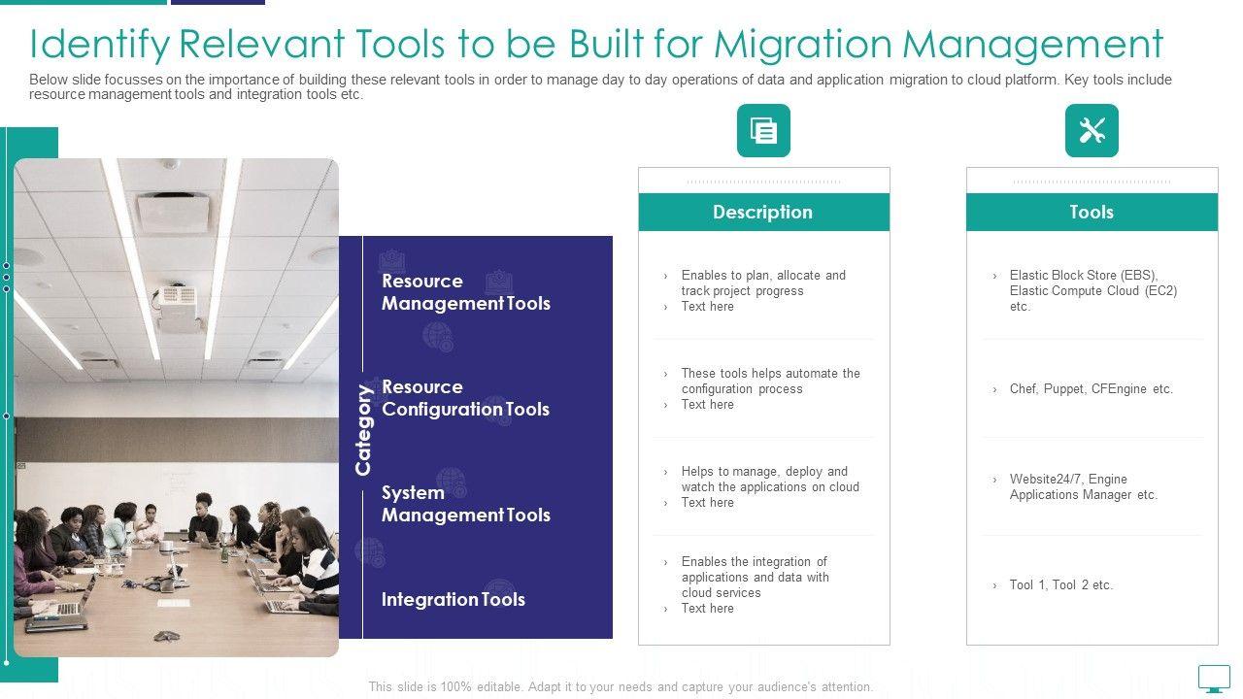Select the Description column header
The height and width of the screenshot is (699, 1243).
[763, 212]
